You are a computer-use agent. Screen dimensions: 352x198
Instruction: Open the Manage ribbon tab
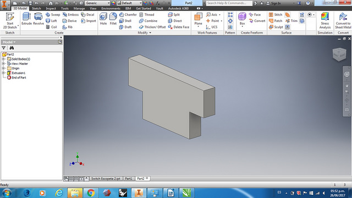click(79, 9)
